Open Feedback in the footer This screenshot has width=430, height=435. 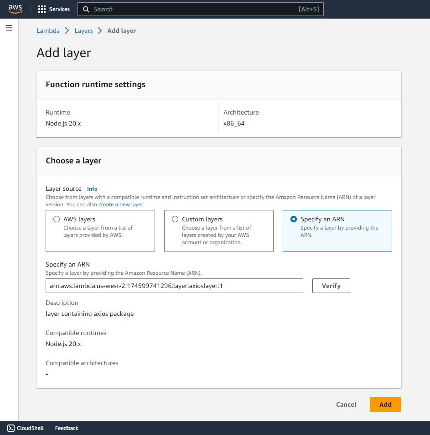pyautogui.click(x=67, y=428)
